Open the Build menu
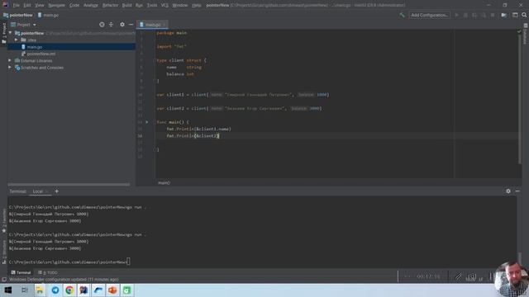This screenshot has width=529, height=297. (x=126, y=5)
